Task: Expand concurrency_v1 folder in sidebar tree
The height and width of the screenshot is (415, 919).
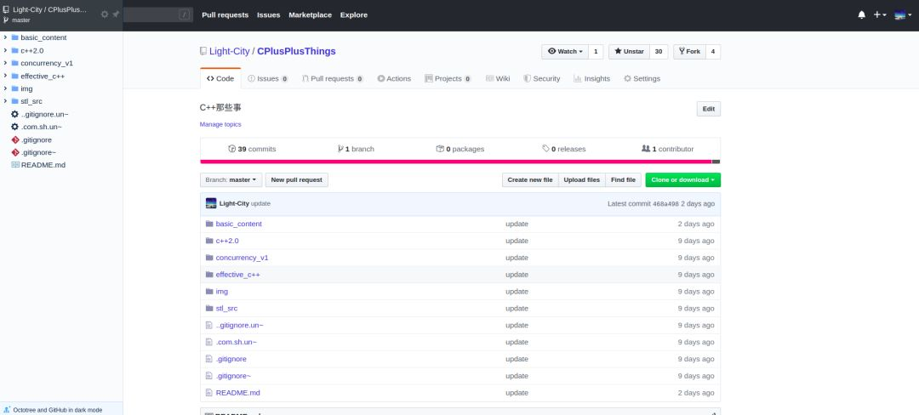Action: (x=5, y=63)
